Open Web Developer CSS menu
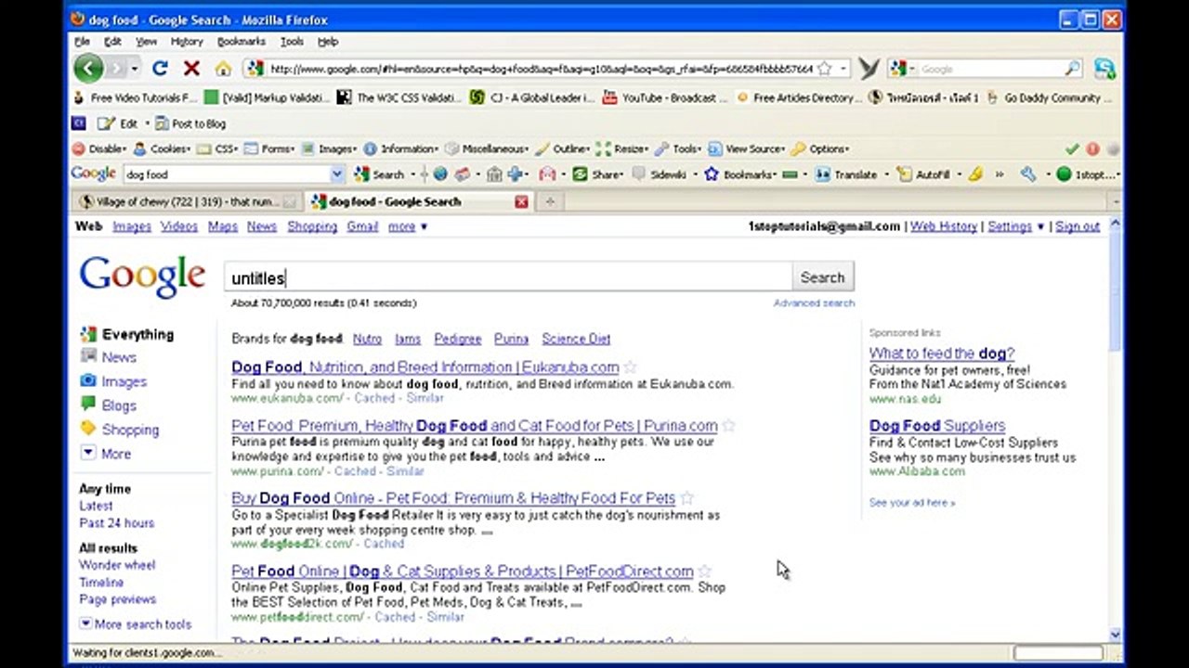The height and width of the screenshot is (668, 1189). pos(218,148)
